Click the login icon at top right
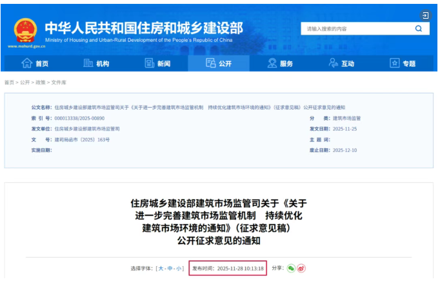 [x=425, y=15]
